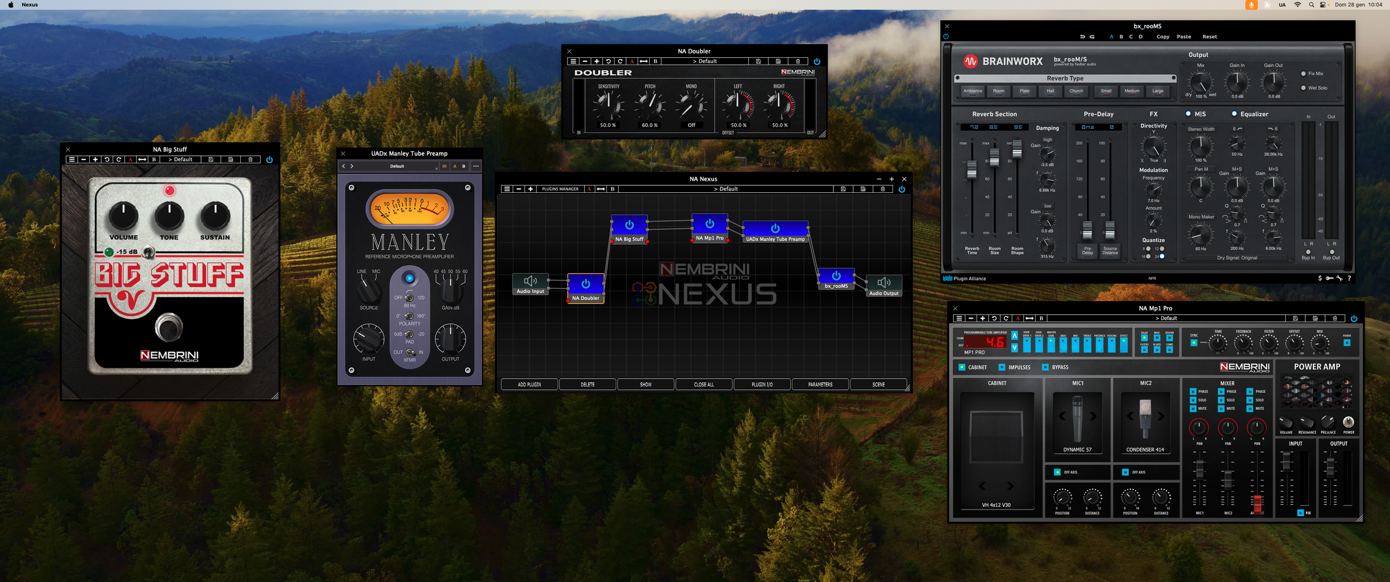Toggle the BYPASS checkbox in NA Mp1 Pro
This screenshot has width=1390, height=582.
click(x=1045, y=367)
